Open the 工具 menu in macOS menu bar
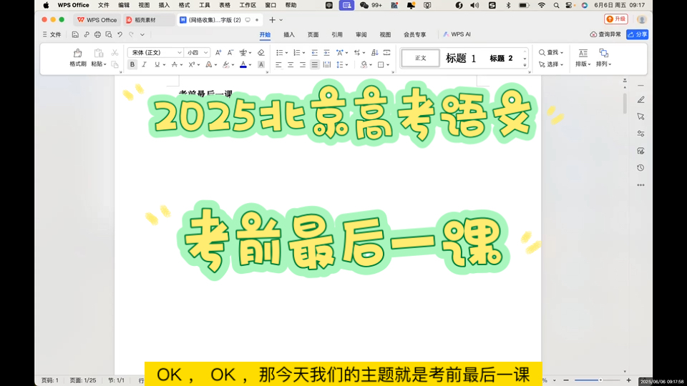Screen dimensions: 687x386 tap(205, 5)
